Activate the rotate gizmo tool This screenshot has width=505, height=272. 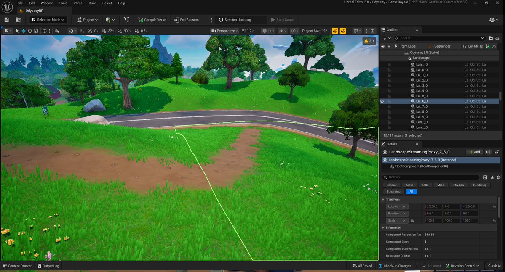[x=29, y=31]
